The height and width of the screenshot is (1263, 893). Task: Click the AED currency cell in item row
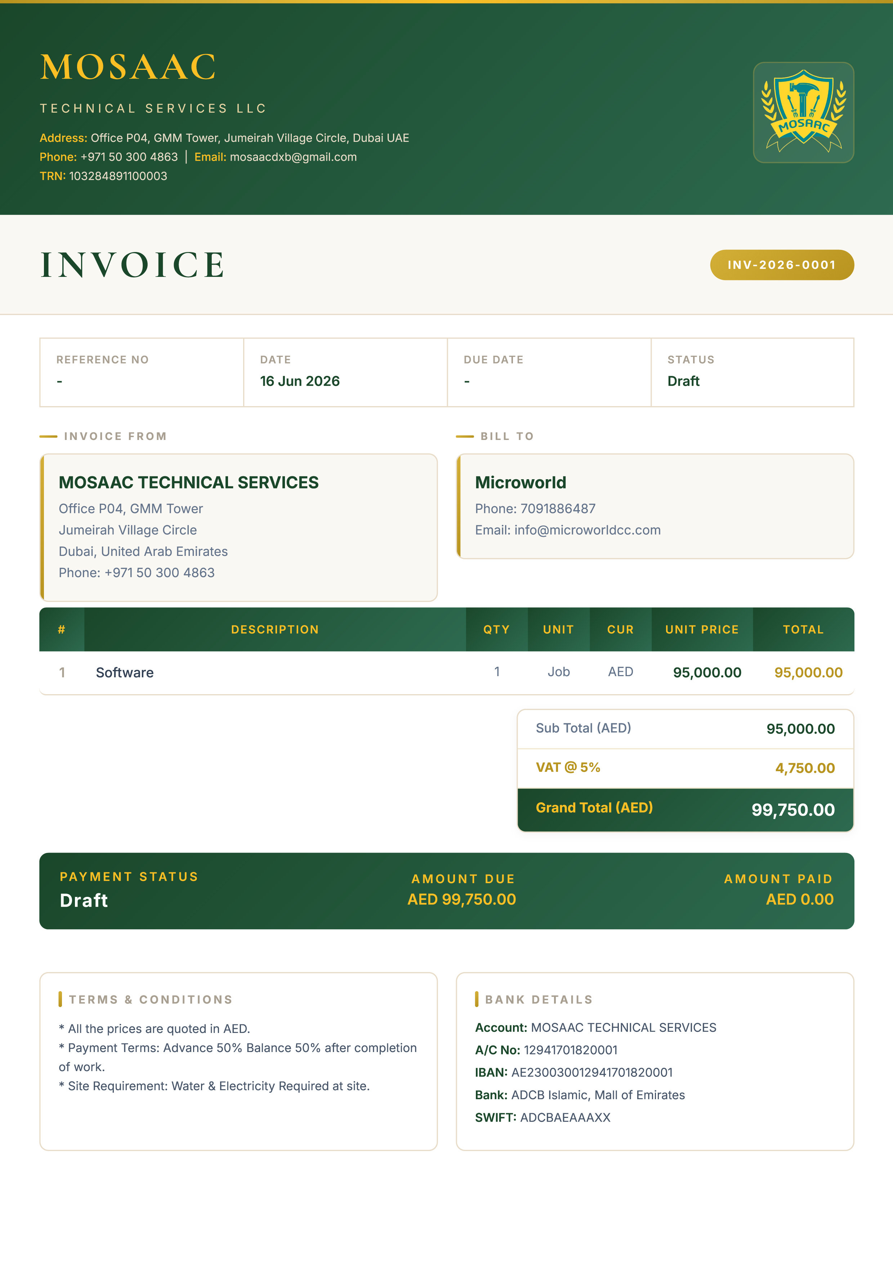pos(621,672)
